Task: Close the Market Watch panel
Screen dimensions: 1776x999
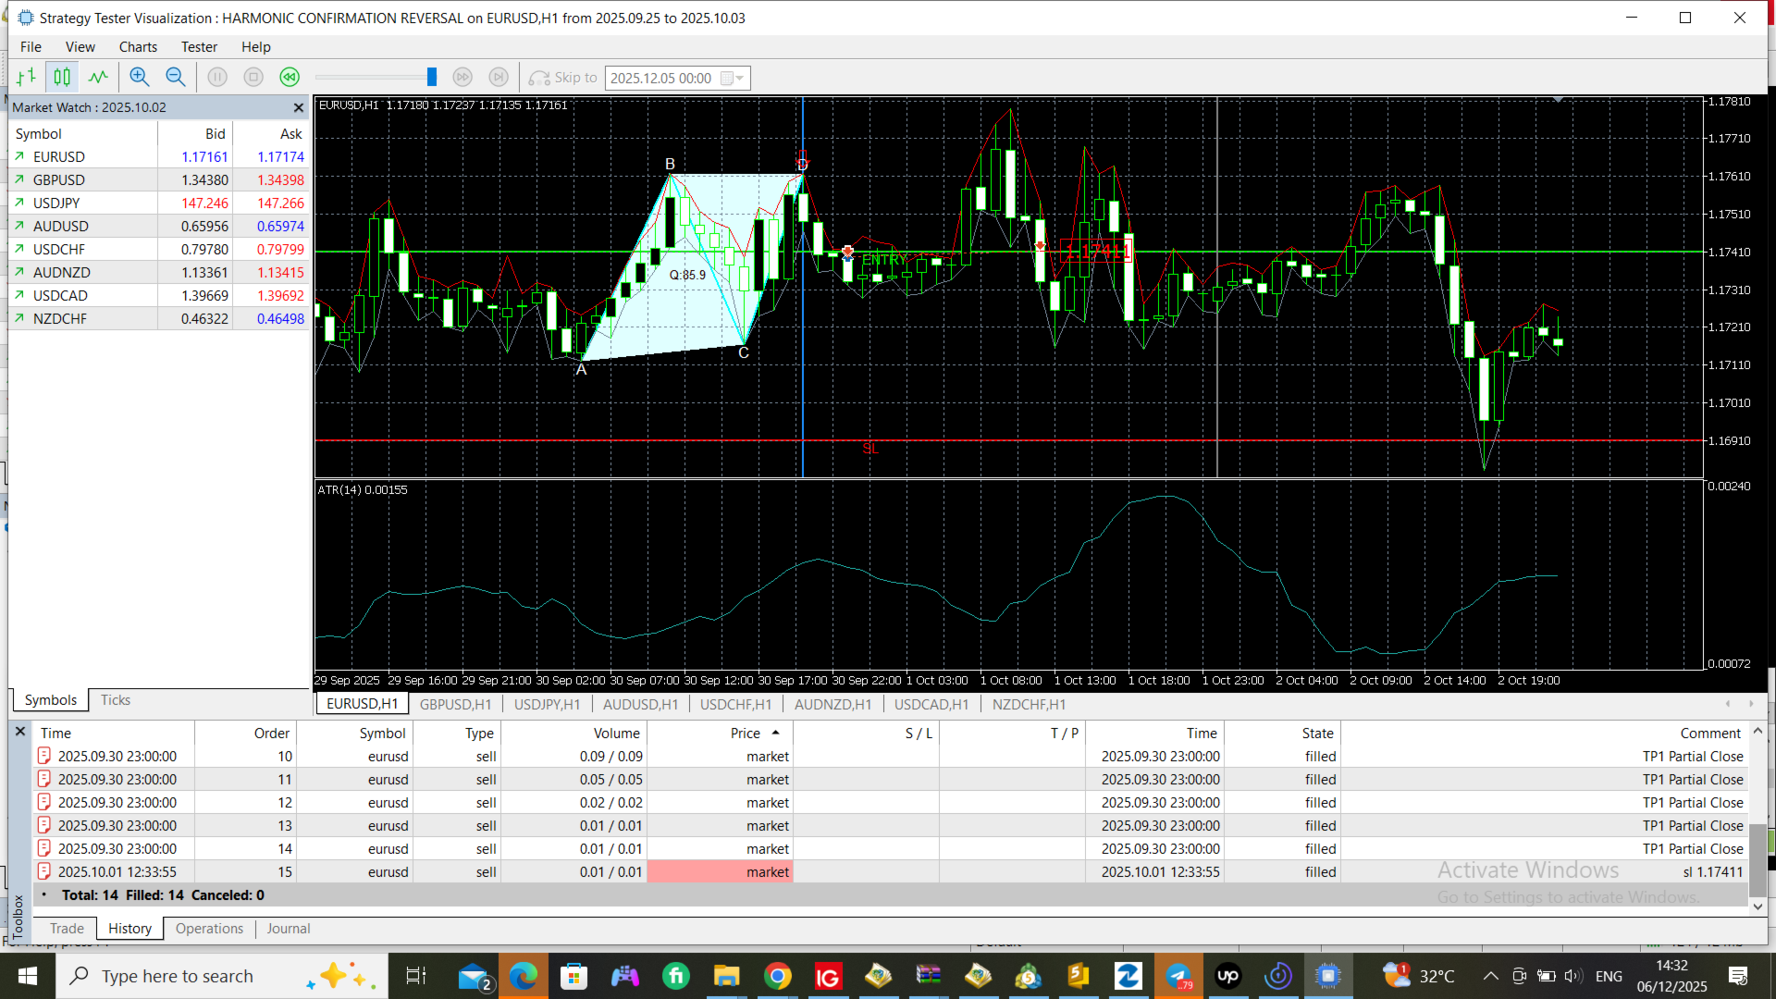Action: (298, 108)
